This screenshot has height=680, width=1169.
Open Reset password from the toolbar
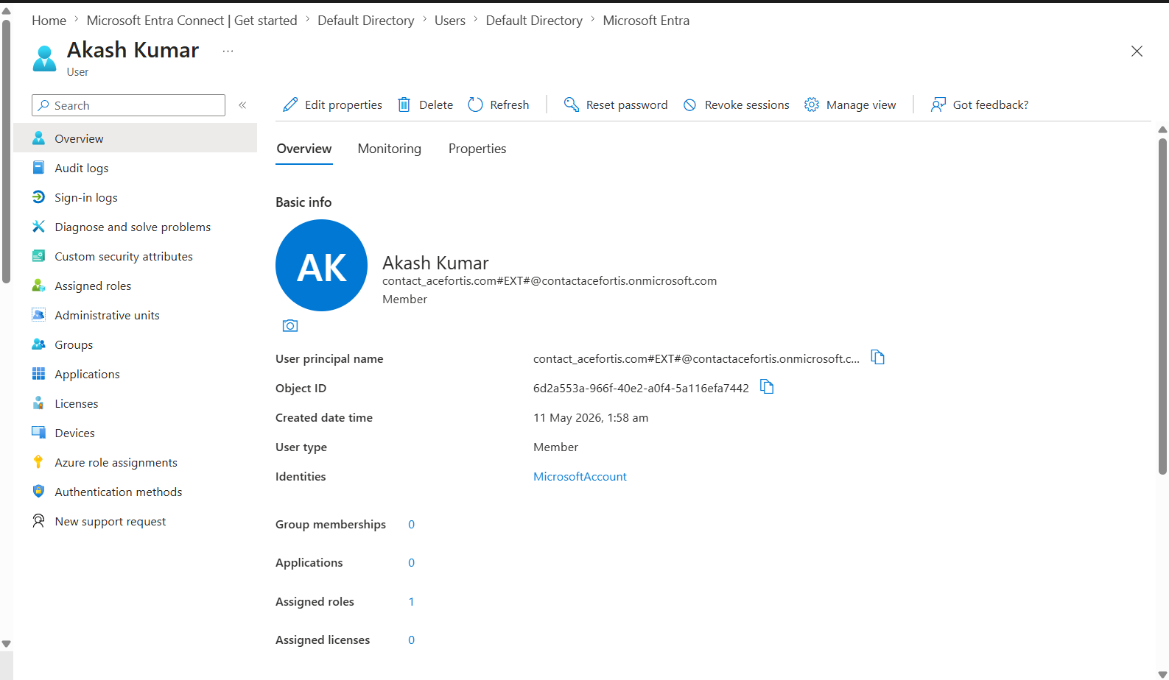coord(616,105)
